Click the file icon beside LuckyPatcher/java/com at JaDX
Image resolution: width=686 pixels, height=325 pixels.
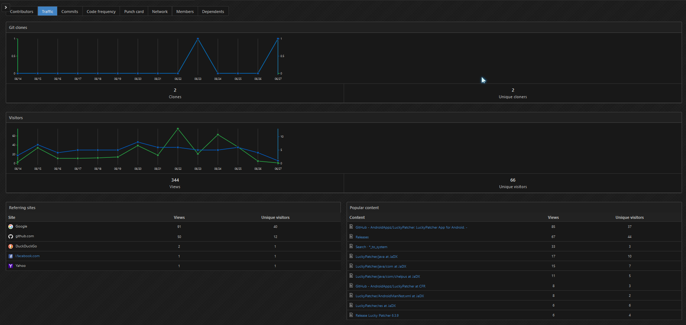pyautogui.click(x=351, y=266)
